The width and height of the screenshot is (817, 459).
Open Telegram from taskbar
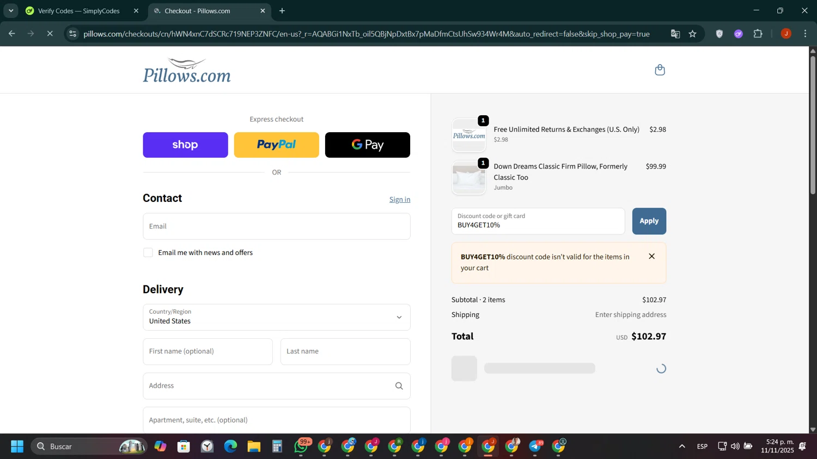click(x=536, y=446)
